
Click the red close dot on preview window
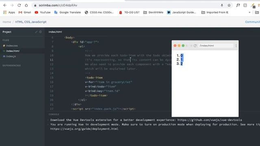coord(175,46)
